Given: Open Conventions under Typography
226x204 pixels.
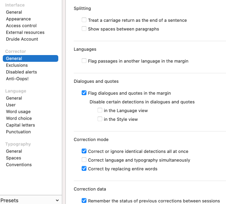Looking at the screenshot, I should click(x=19, y=165).
